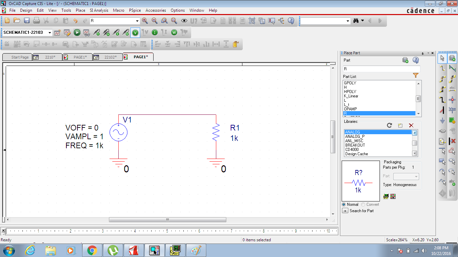Expand the Search for Part section

point(345,211)
